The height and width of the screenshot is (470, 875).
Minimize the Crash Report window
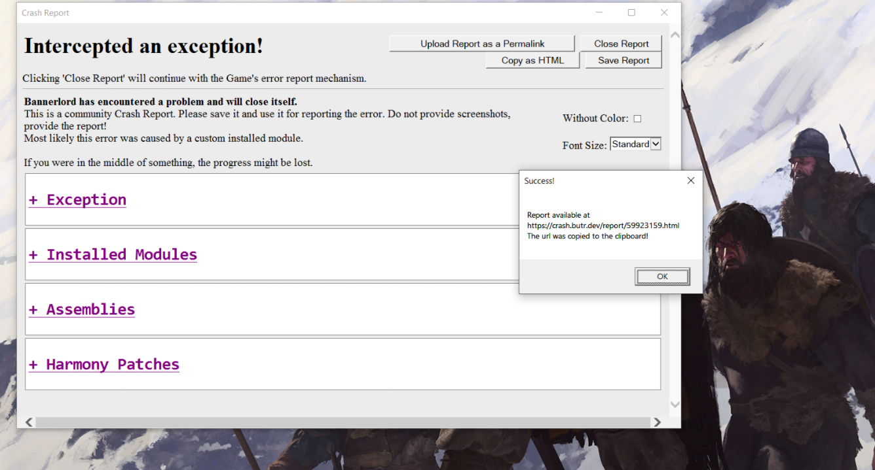[599, 12]
